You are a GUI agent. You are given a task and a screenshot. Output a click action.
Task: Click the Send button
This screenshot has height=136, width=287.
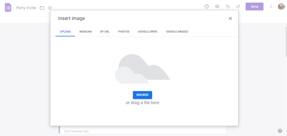[x=254, y=6]
